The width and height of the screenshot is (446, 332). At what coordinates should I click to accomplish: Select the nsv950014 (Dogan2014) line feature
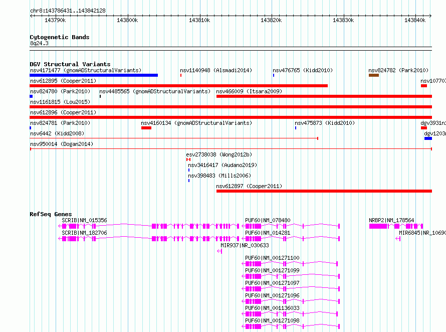click(x=231, y=149)
